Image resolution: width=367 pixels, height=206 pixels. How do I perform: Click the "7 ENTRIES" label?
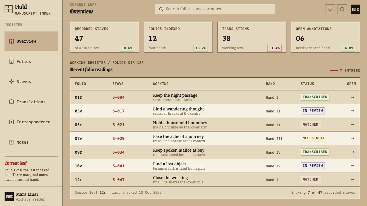coord(350,71)
